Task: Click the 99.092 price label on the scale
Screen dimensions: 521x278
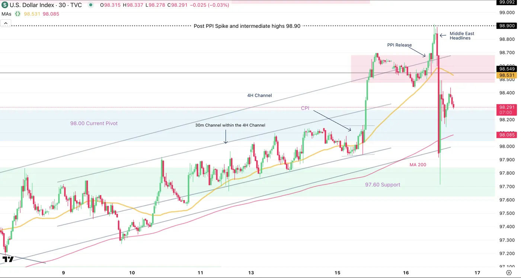Action: click(x=507, y=2)
